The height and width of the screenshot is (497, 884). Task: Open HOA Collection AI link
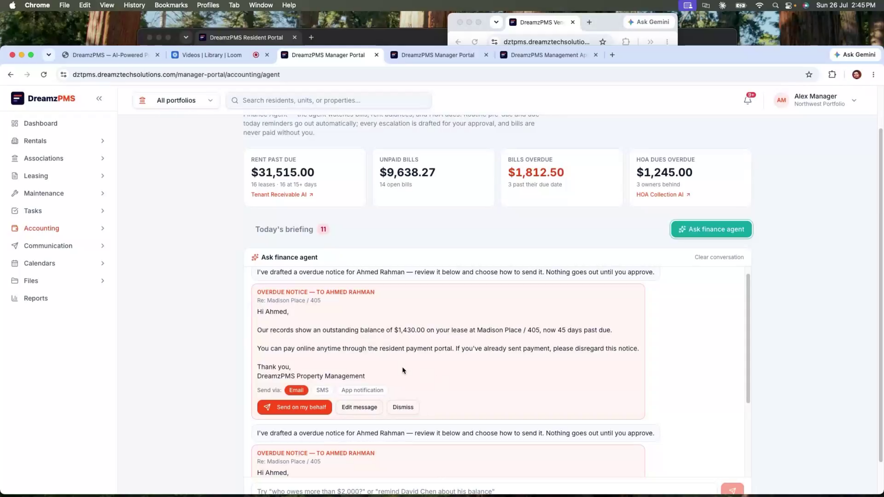663,194
